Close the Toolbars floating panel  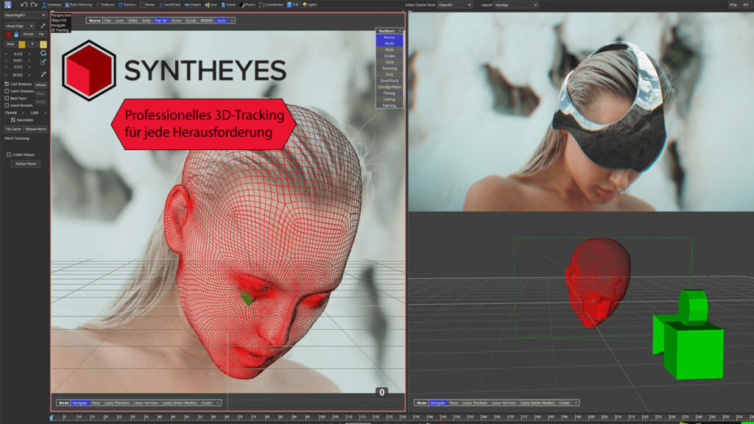[400, 31]
